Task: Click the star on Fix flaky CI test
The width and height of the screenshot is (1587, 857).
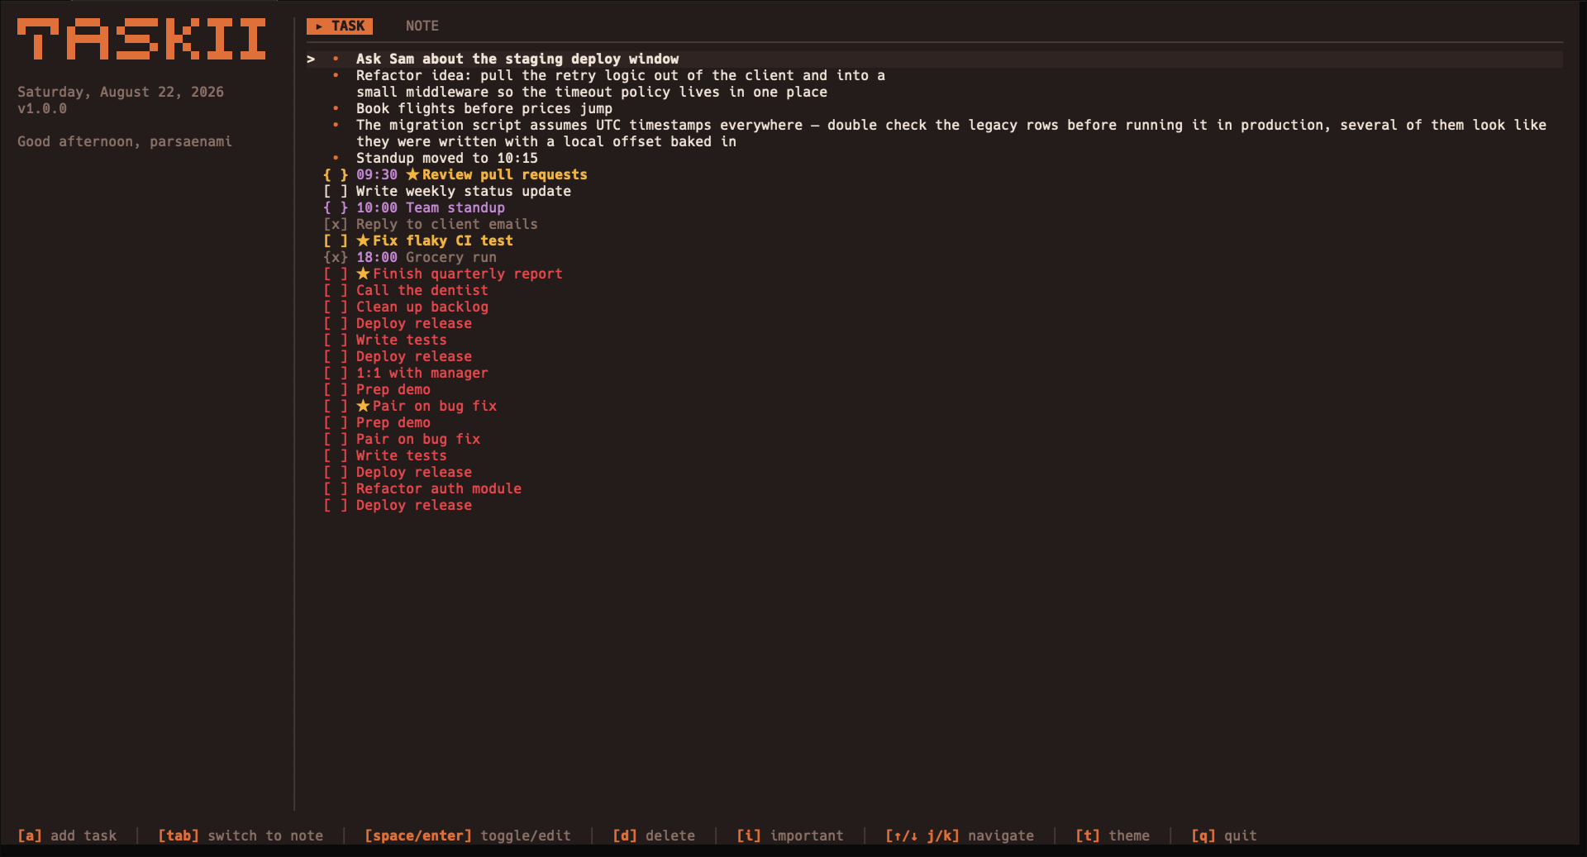Action: [x=363, y=240]
